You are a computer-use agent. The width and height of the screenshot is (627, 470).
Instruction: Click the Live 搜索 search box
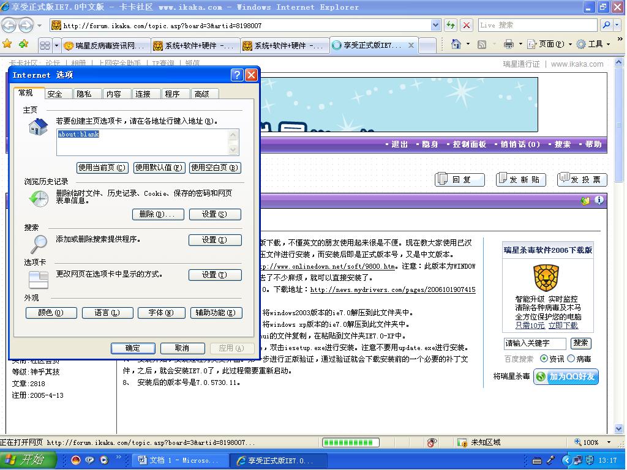click(538, 24)
